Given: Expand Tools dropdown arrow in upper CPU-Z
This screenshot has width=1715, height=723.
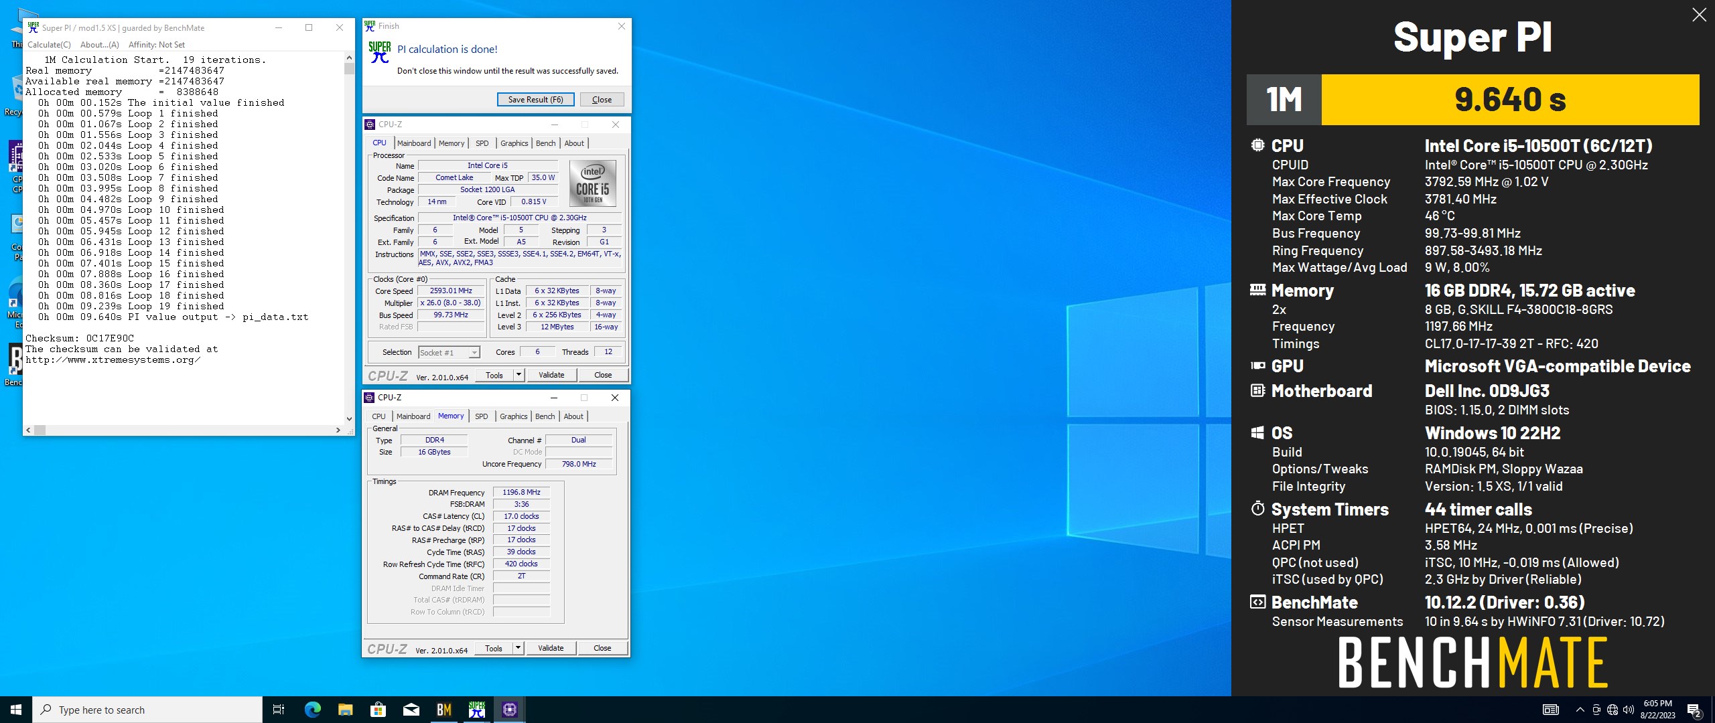Looking at the screenshot, I should [519, 376].
